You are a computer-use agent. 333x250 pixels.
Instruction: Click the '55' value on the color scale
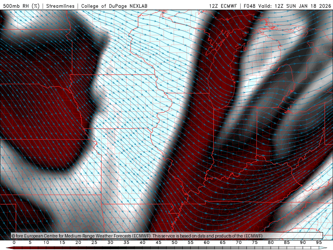191,242
